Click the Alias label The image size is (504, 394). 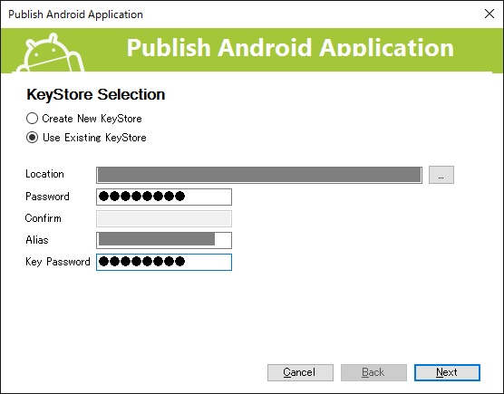pyautogui.click(x=37, y=240)
